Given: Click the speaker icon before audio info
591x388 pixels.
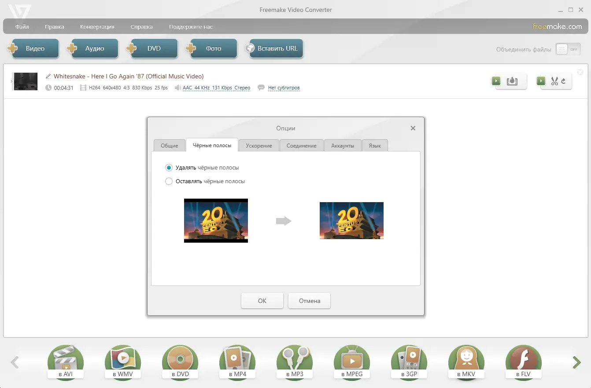Looking at the screenshot, I should pos(177,88).
